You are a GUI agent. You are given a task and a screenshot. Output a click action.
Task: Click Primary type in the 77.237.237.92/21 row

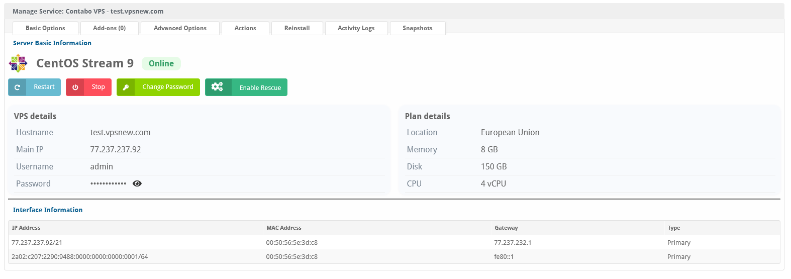tap(679, 243)
